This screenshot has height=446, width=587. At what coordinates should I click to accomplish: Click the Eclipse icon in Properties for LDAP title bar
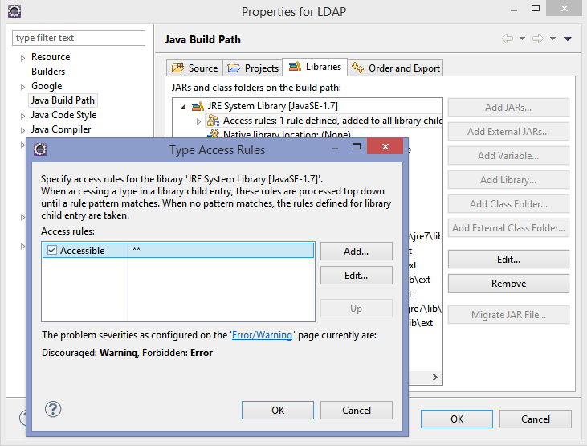pyautogui.click(x=14, y=11)
